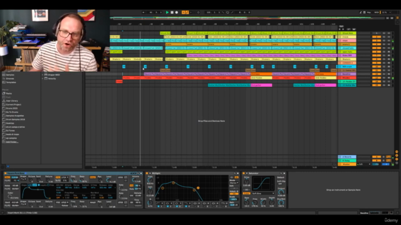Jump to previous locator arrow
This screenshot has width=401, height=225.
click(340, 29)
